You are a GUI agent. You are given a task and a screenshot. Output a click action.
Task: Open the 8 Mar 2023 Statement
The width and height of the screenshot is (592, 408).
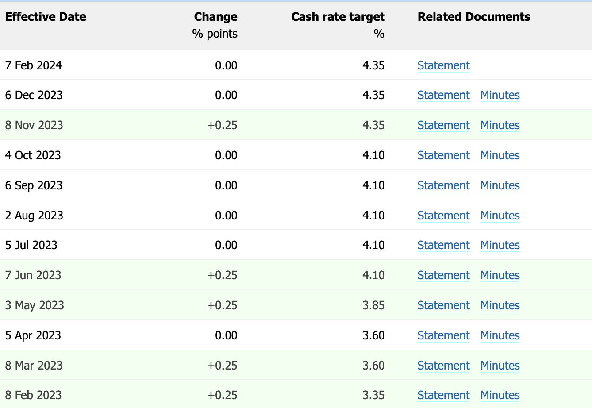pyautogui.click(x=443, y=366)
